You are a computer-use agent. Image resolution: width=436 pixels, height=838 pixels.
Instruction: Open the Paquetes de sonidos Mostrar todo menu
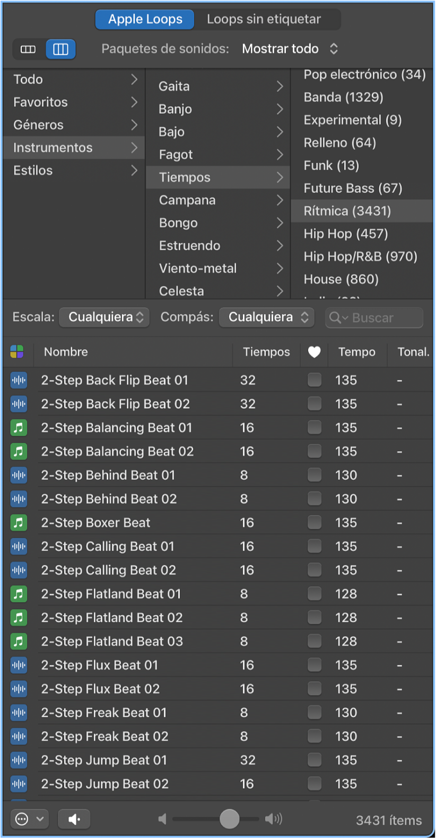click(290, 49)
